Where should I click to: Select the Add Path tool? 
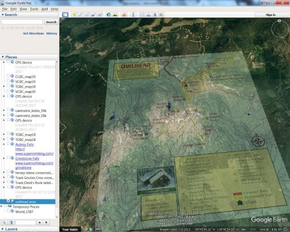[87, 15]
